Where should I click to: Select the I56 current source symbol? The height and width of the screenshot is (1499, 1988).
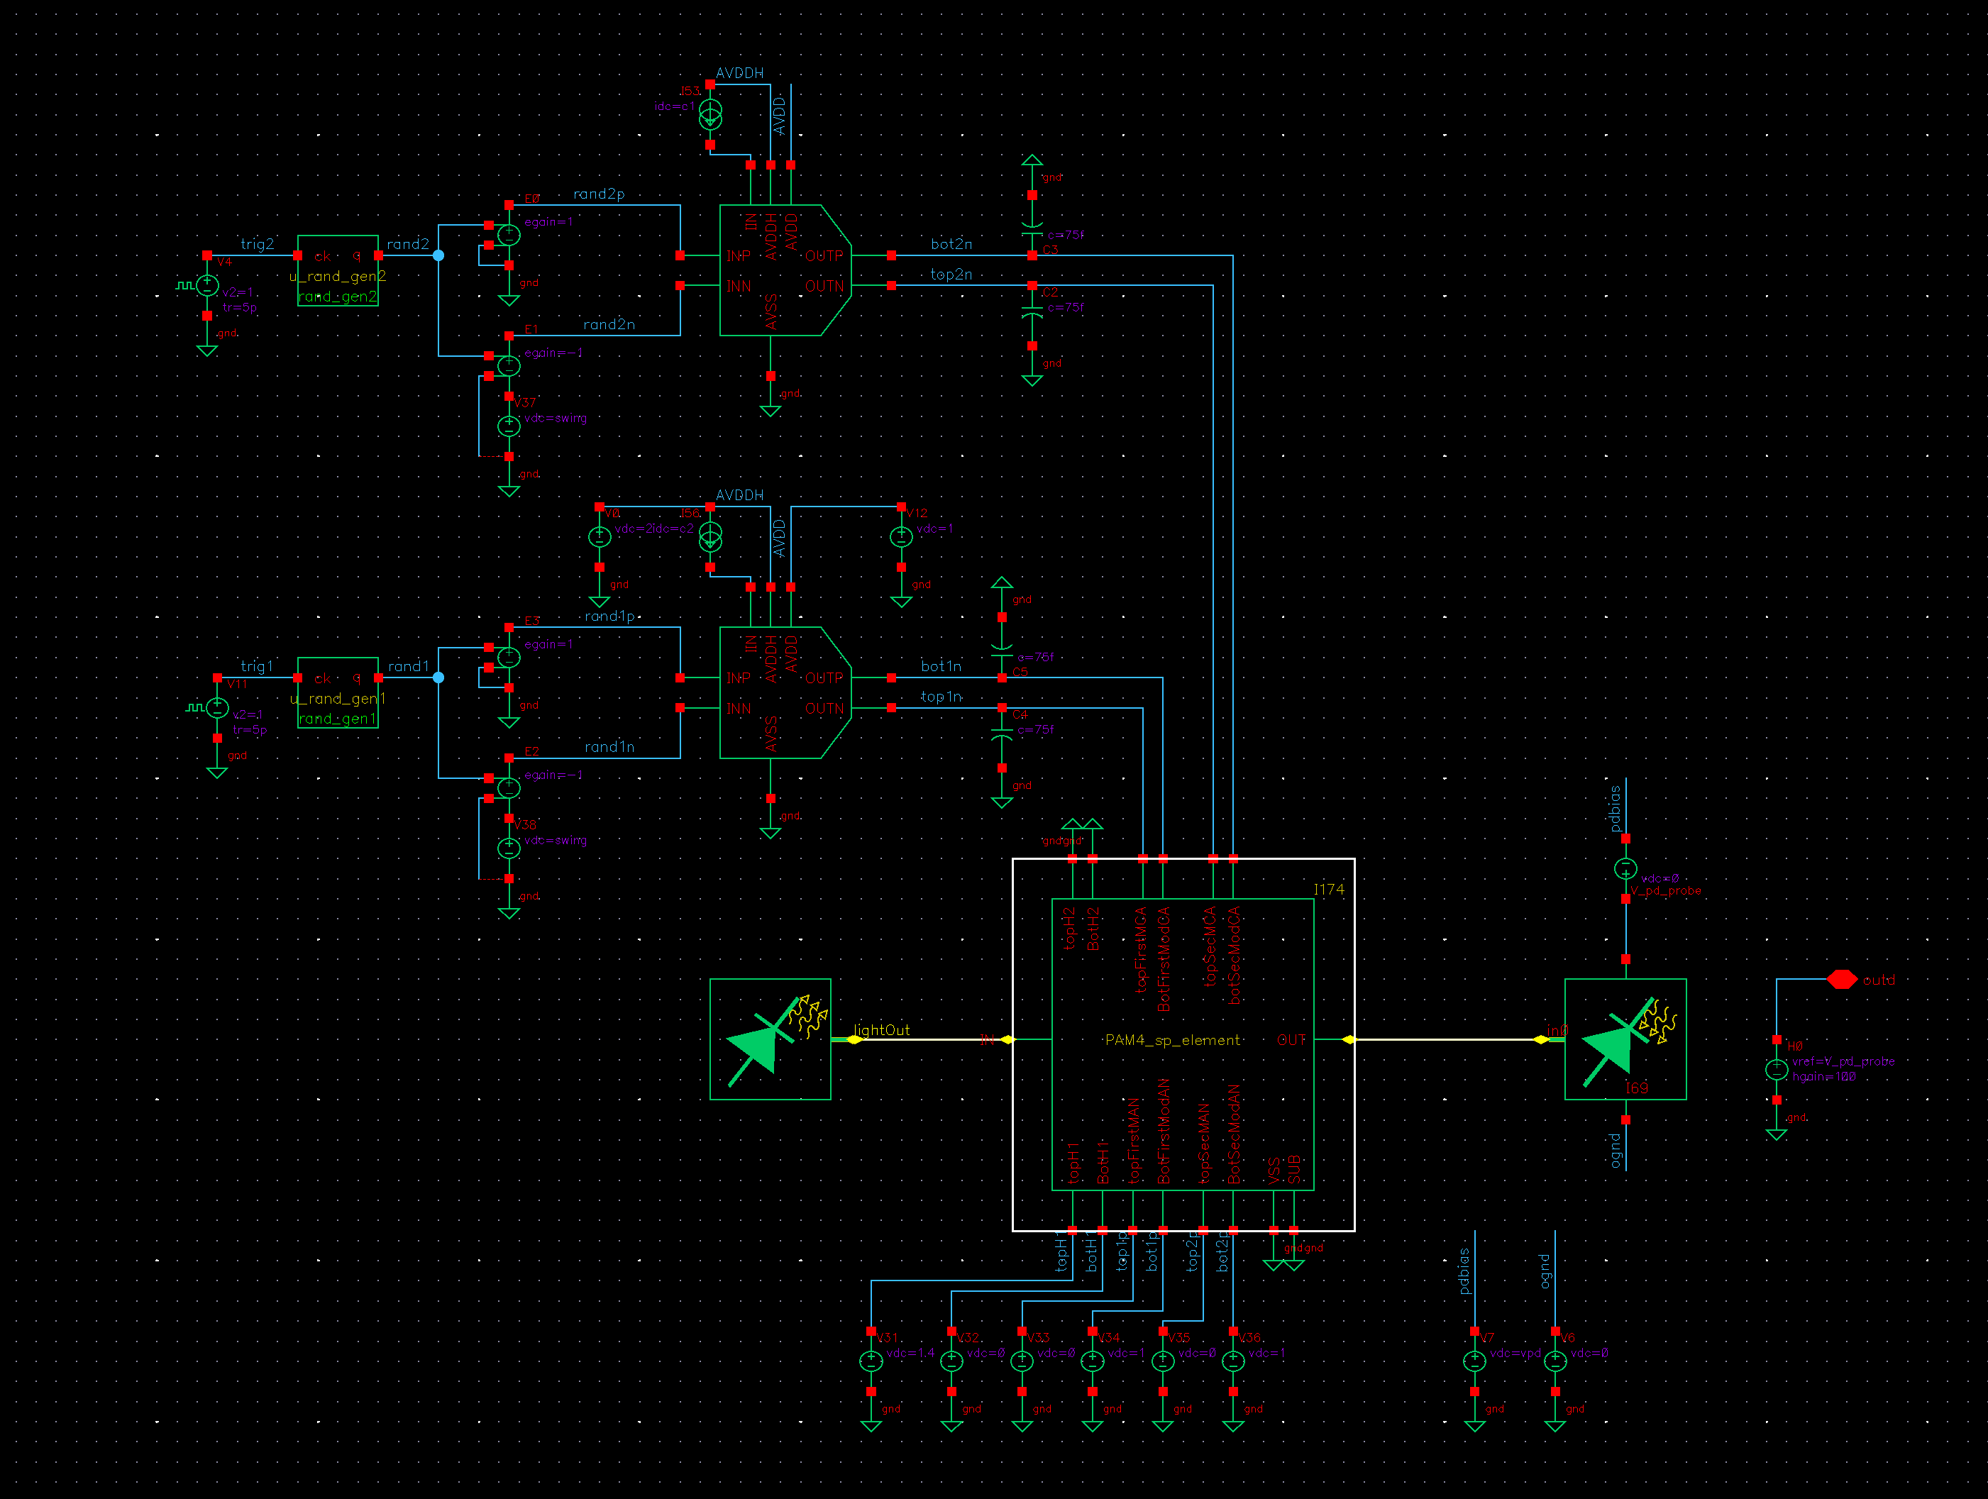point(710,536)
